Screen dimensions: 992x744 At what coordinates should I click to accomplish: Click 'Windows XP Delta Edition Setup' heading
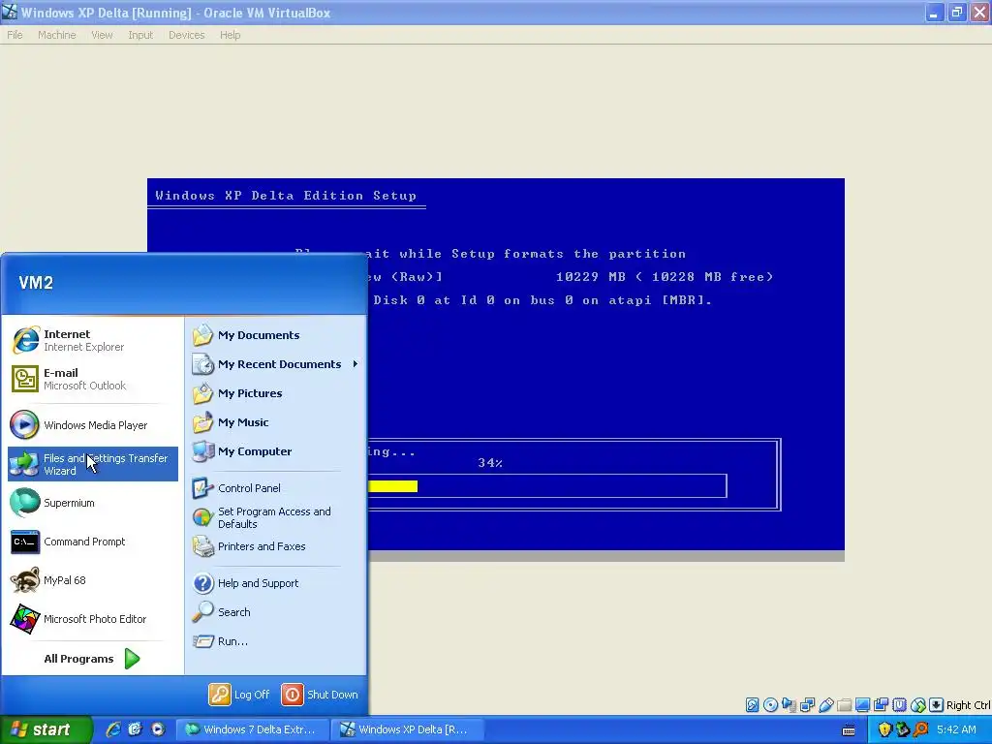pos(286,196)
